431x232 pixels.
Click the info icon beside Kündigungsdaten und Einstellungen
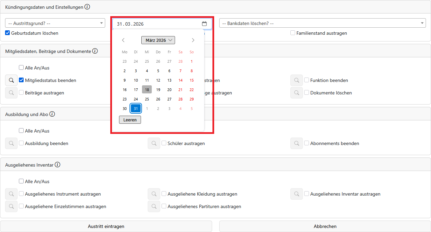click(x=87, y=7)
